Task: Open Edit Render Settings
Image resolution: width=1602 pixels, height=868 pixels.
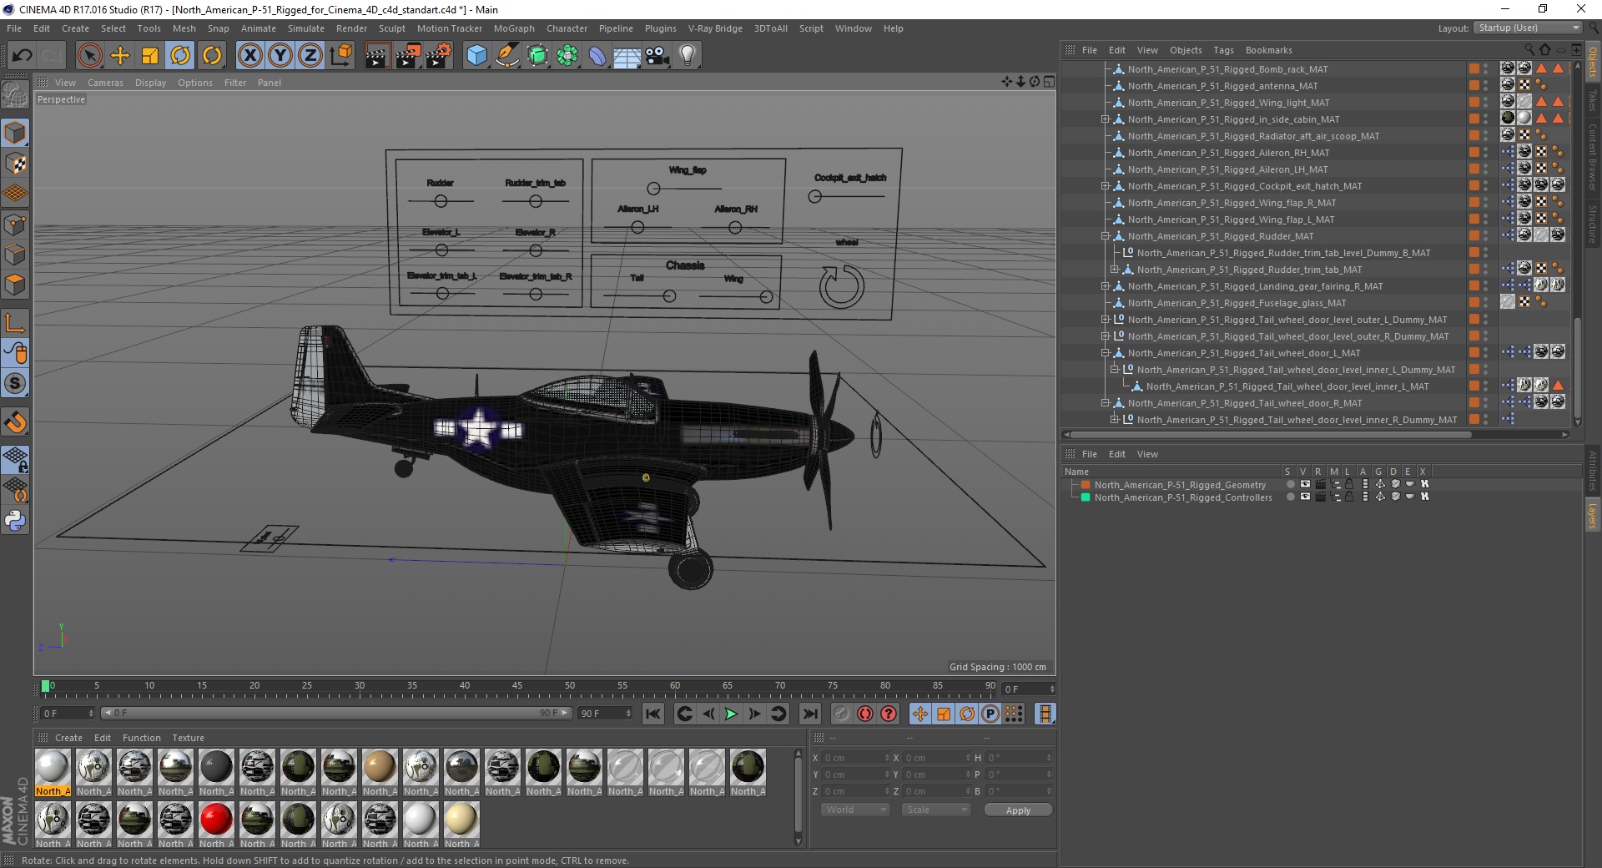Action: [439, 56]
